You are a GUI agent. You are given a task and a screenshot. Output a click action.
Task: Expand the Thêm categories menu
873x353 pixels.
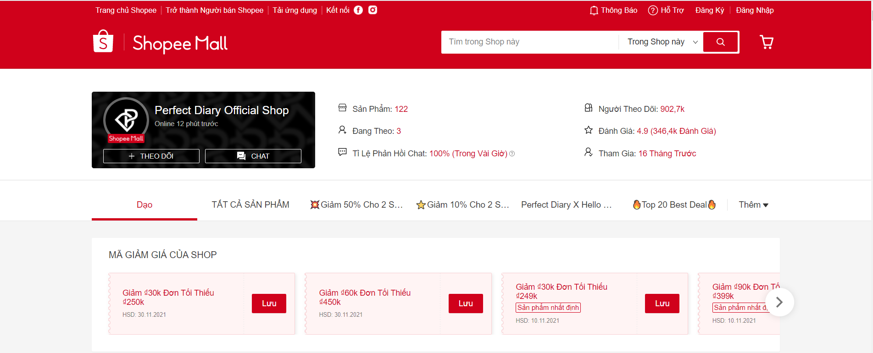(753, 205)
